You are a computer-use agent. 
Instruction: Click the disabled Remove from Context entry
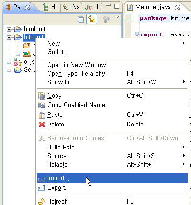tap(112, 138)
